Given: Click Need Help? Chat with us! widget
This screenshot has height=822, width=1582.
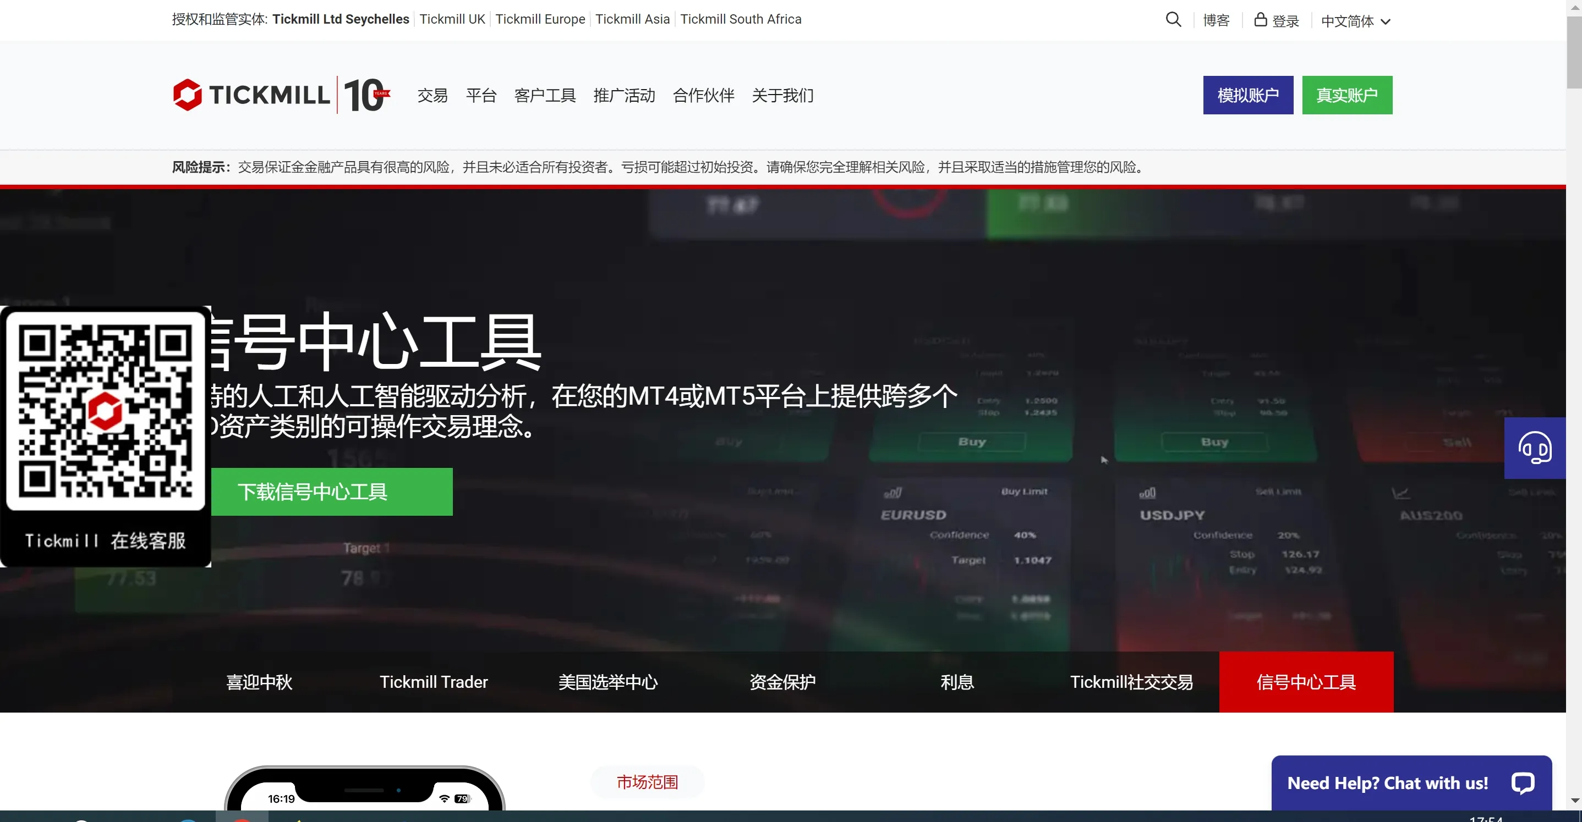Looking at the screenshot, I should (1411, 783).
